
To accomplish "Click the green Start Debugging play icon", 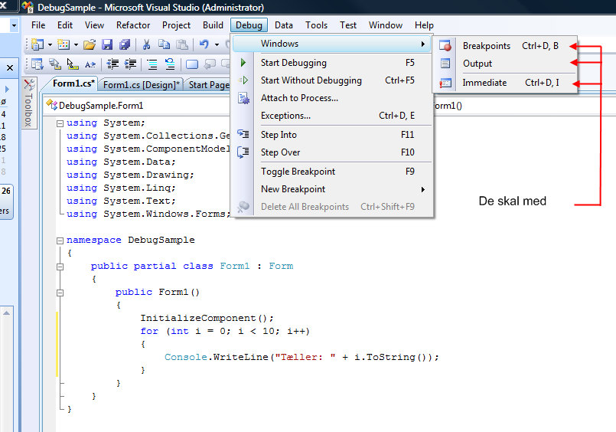I will [x=243, y=63].
